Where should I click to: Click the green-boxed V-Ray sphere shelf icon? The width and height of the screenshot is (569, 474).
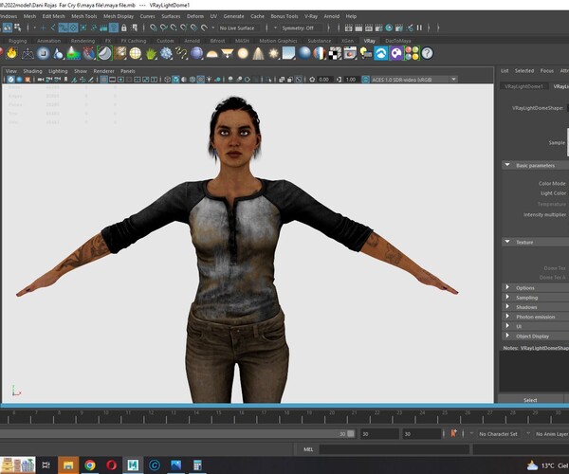(104, 53)
